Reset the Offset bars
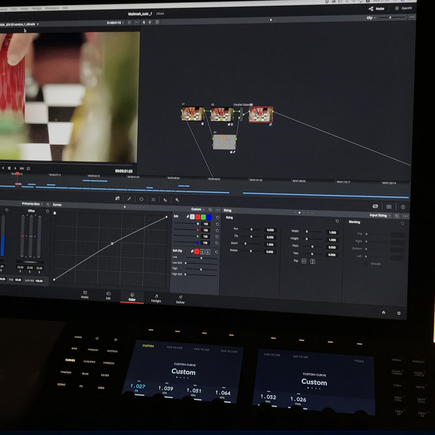This screenshot has width=435, height=435. tap(48, 212)
